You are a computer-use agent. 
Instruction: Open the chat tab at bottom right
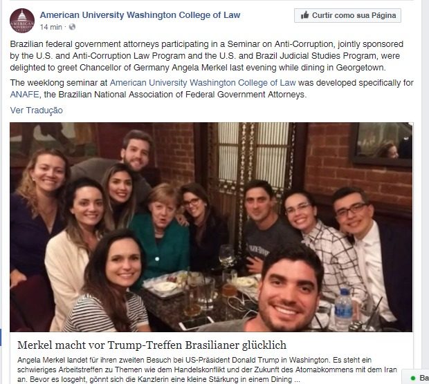tap(420, 378)
